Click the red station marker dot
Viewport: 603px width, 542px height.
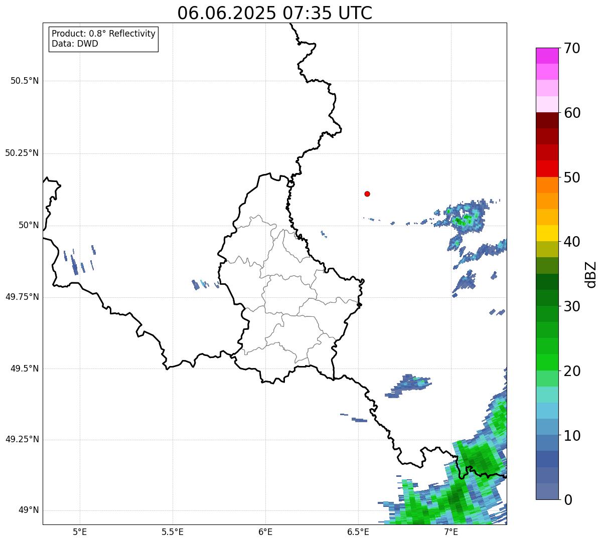point(367,194)
